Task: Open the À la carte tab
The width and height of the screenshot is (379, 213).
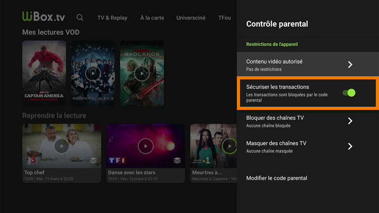Action: pyautogui.click(x=152, y=18)
